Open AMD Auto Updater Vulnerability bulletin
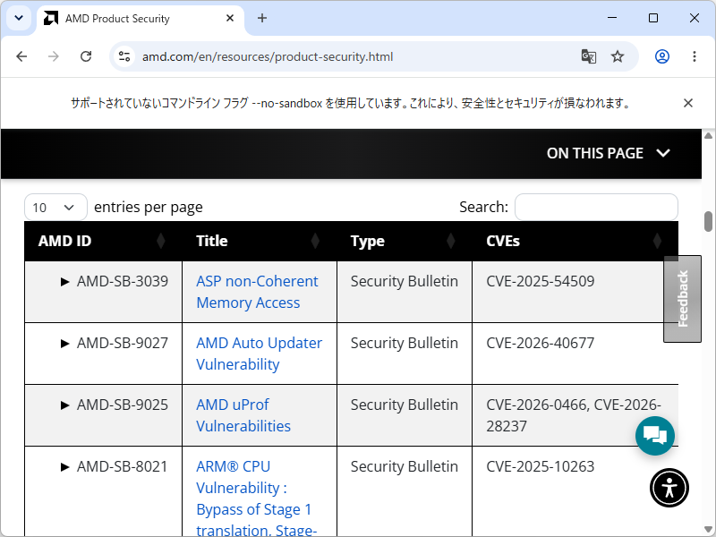The width and height of the screenshot is (716, 537). 259,354
